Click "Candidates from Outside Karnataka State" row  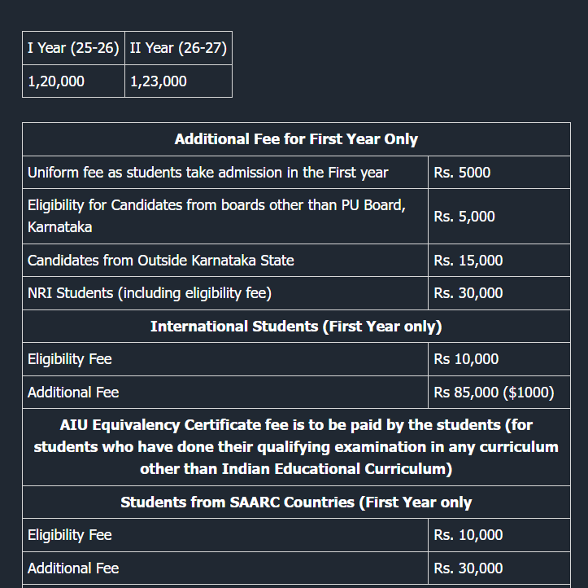(161, 261)
